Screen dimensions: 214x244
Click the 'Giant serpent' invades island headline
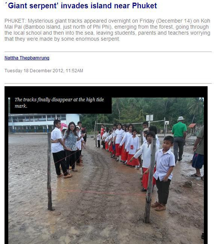point(81,6)
